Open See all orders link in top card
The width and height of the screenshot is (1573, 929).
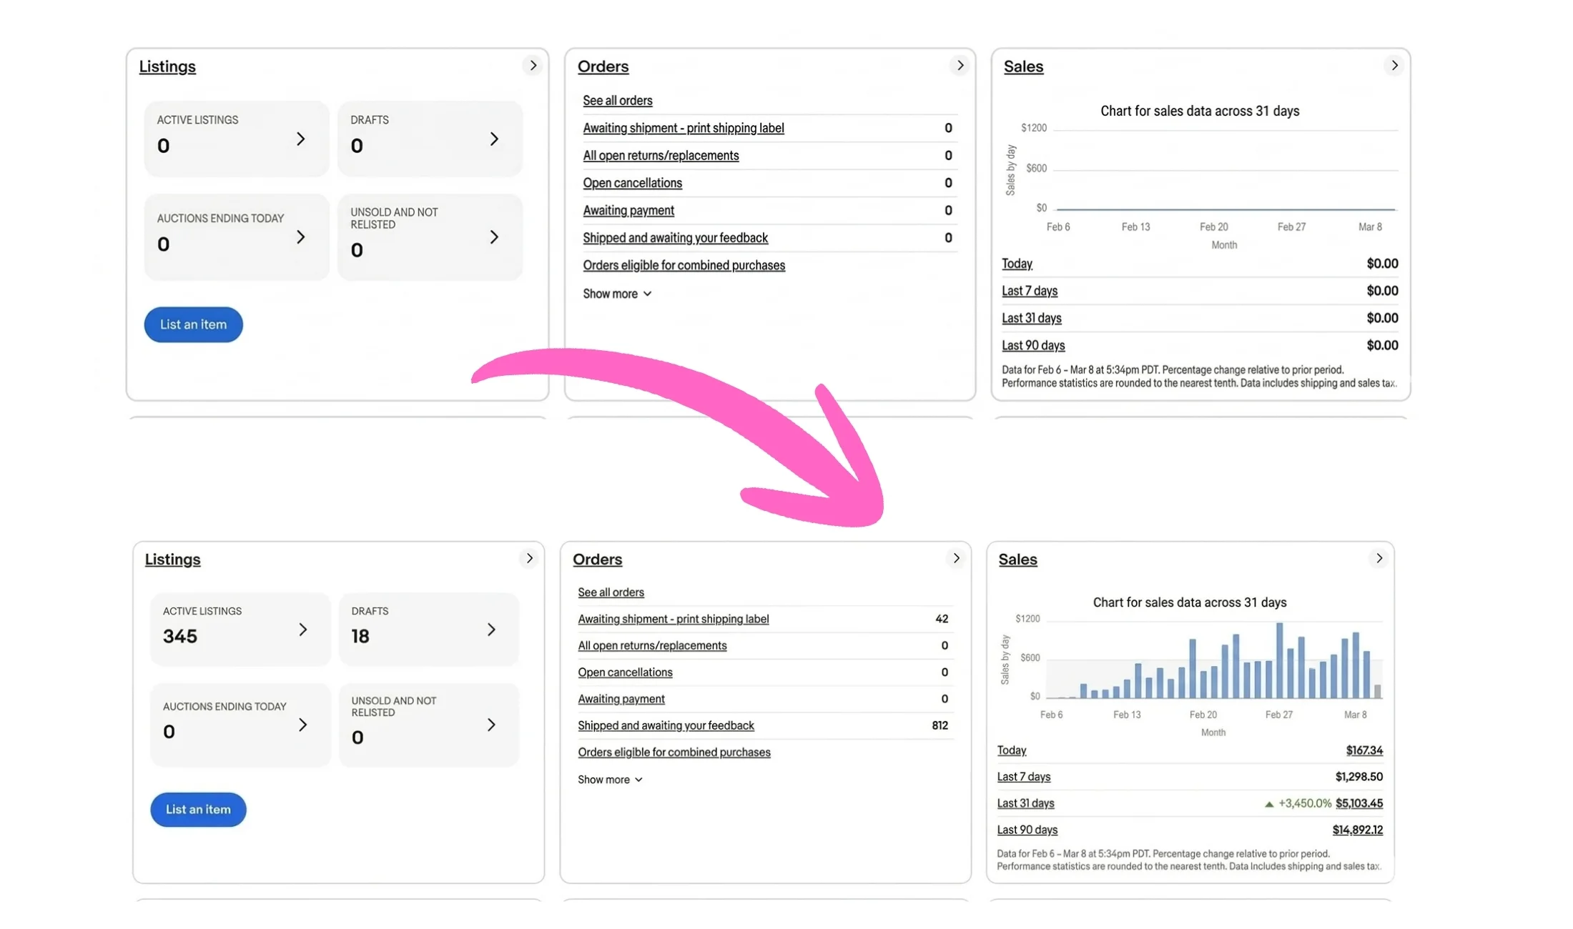point(617,101)
